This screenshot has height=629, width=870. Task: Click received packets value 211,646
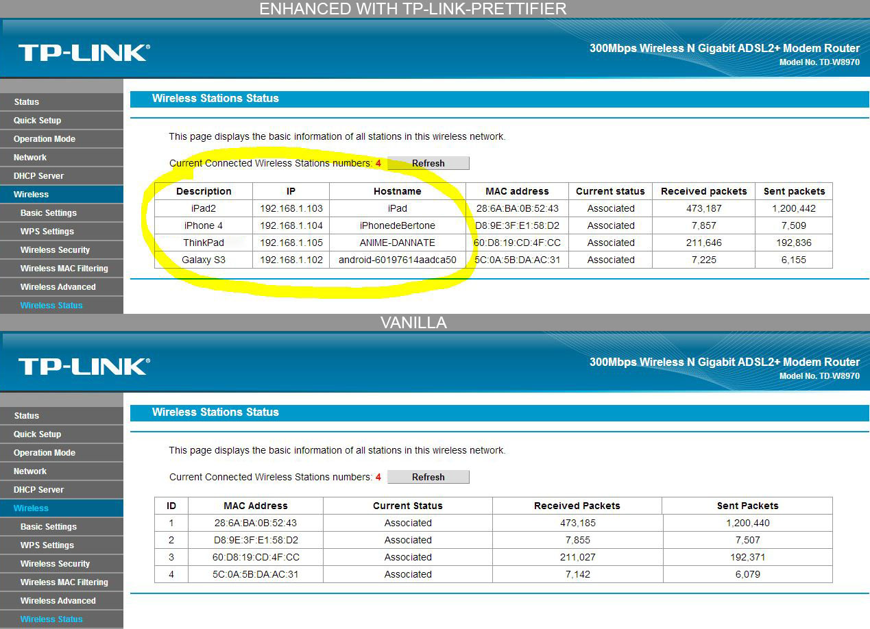[703, 243]
